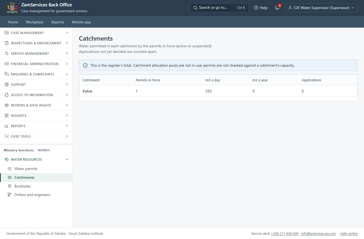
Task: Expand the Insights section chevron
Action: click(x=67, y=116)
